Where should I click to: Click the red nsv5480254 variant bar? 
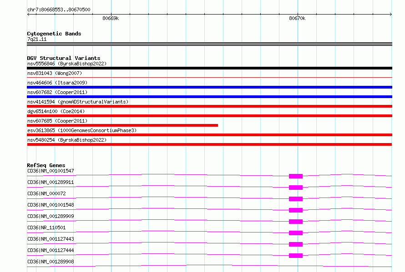[x=209, y=144]
